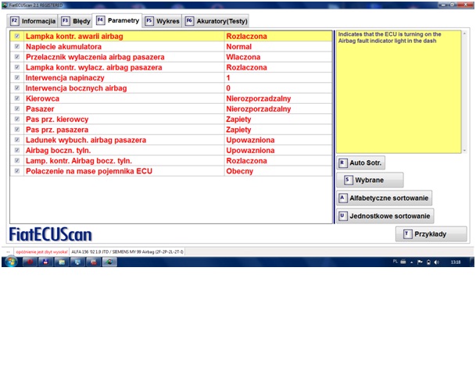Select 'Ladunek wybuch. airbag pasazera' row name
Screen dimensions: 476x371
pyautogui.click(x=86, y=140)
